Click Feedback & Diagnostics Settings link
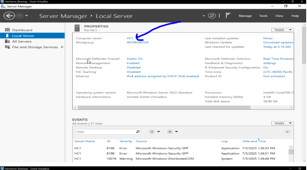Viewport: 307px width, 170px height. click(x=270, y=63)
